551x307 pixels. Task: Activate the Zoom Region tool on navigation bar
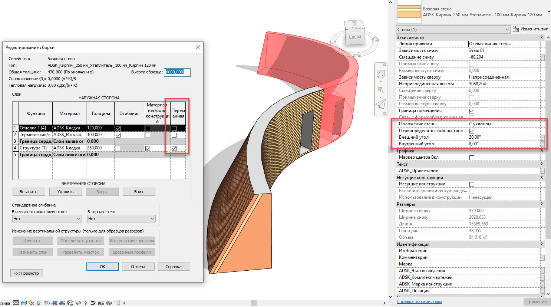coord(380,90)
